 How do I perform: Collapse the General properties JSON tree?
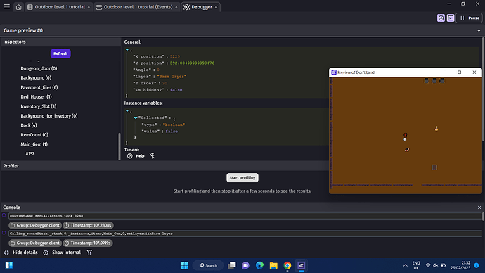[127, 49]
